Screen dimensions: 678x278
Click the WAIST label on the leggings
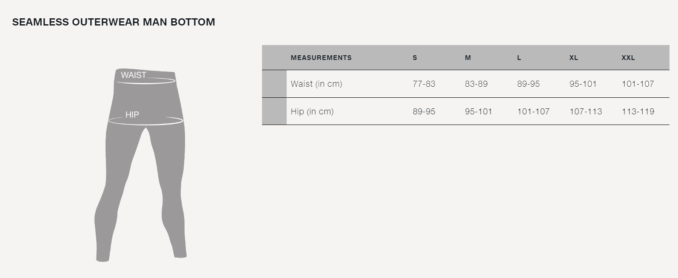(134, 75)
